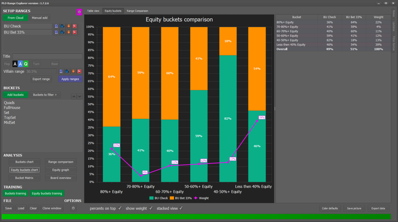Open the Bucket Matrix analysis

(24, 178)
